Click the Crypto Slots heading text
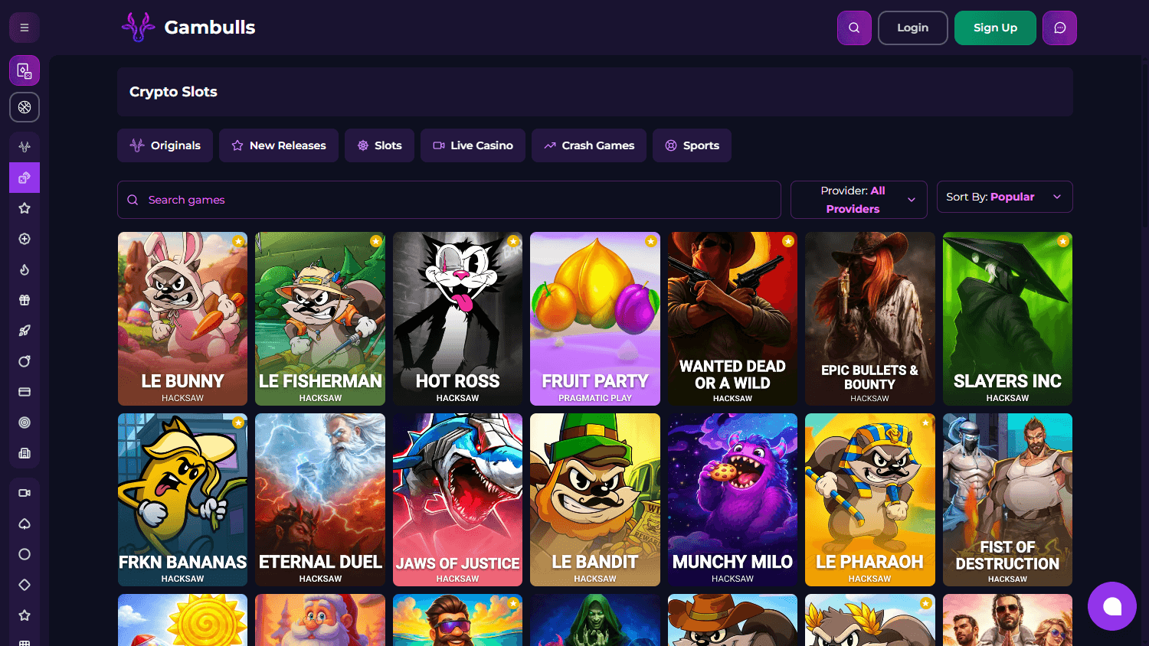Screen dimensions: 1149x646 [173, 92]
